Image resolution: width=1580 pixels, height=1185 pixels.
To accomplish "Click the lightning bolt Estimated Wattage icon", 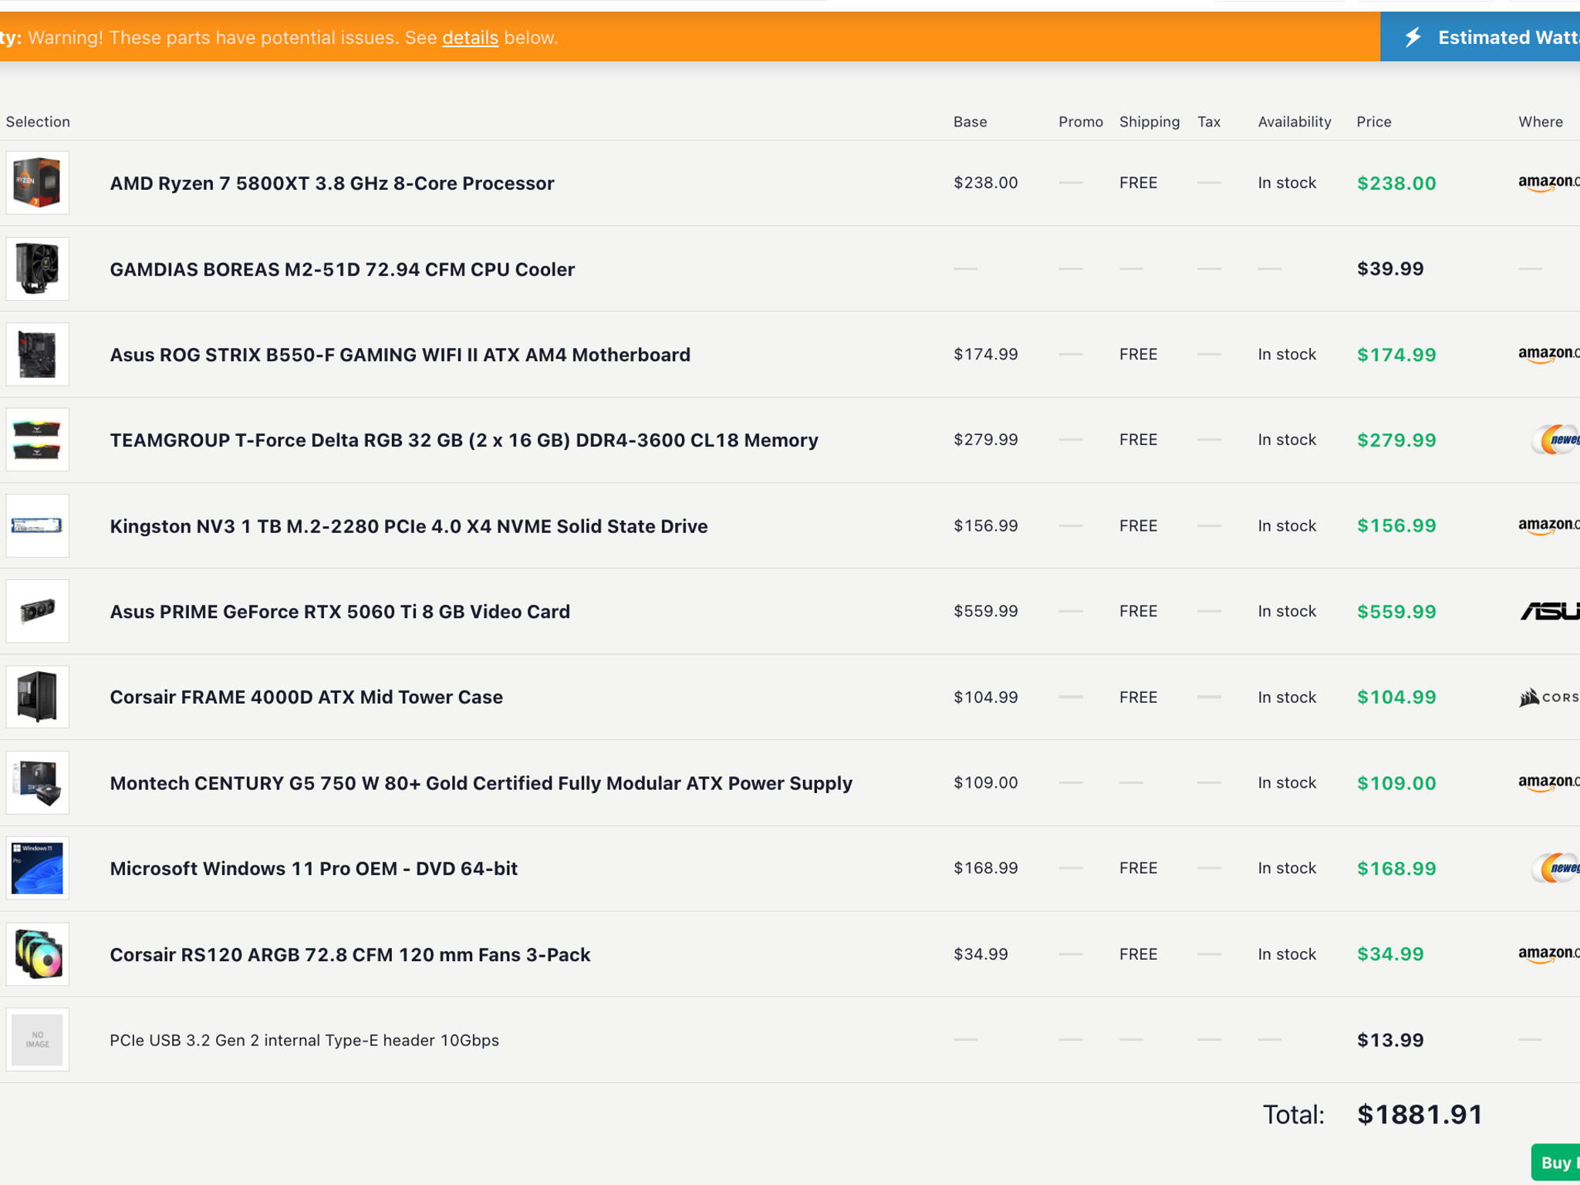I will click(1413, 37).
